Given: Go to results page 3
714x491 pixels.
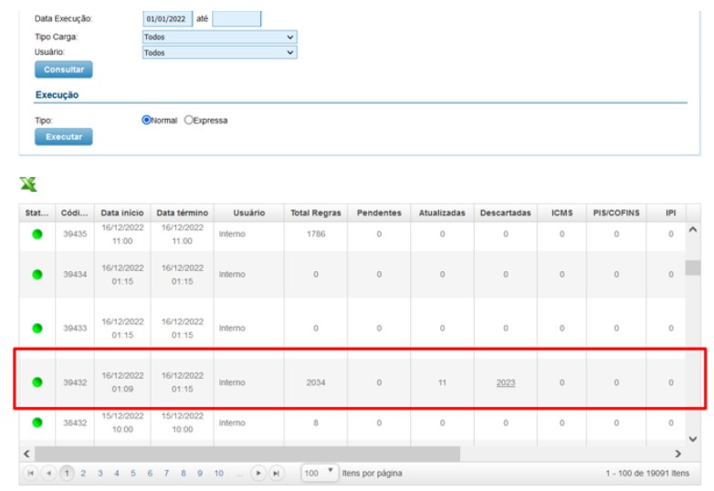Looking at the screenshot, I should [100, 474].
